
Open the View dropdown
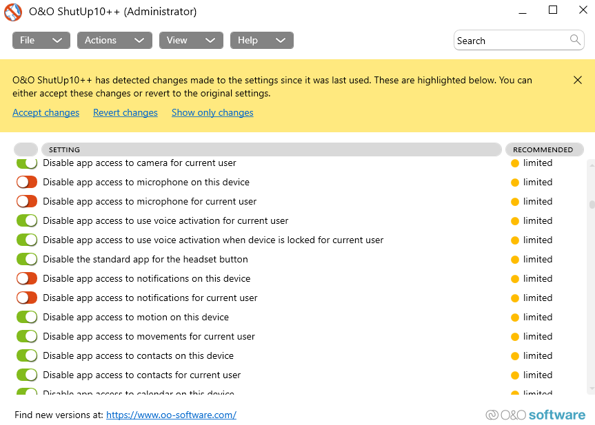click(191, 40)
